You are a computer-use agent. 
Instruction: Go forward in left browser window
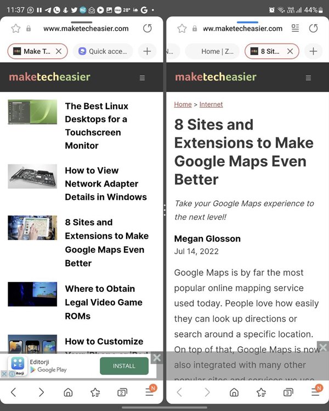(41, 392)
